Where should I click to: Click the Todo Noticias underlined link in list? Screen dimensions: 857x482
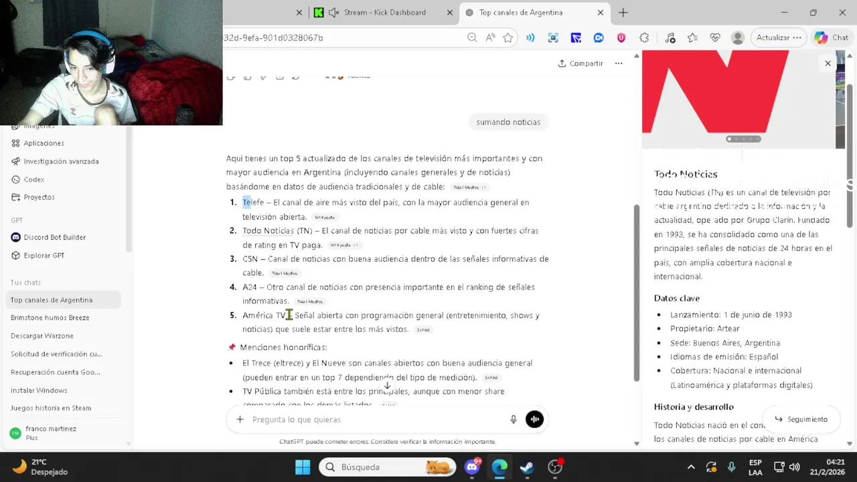(x=268, y=230)
